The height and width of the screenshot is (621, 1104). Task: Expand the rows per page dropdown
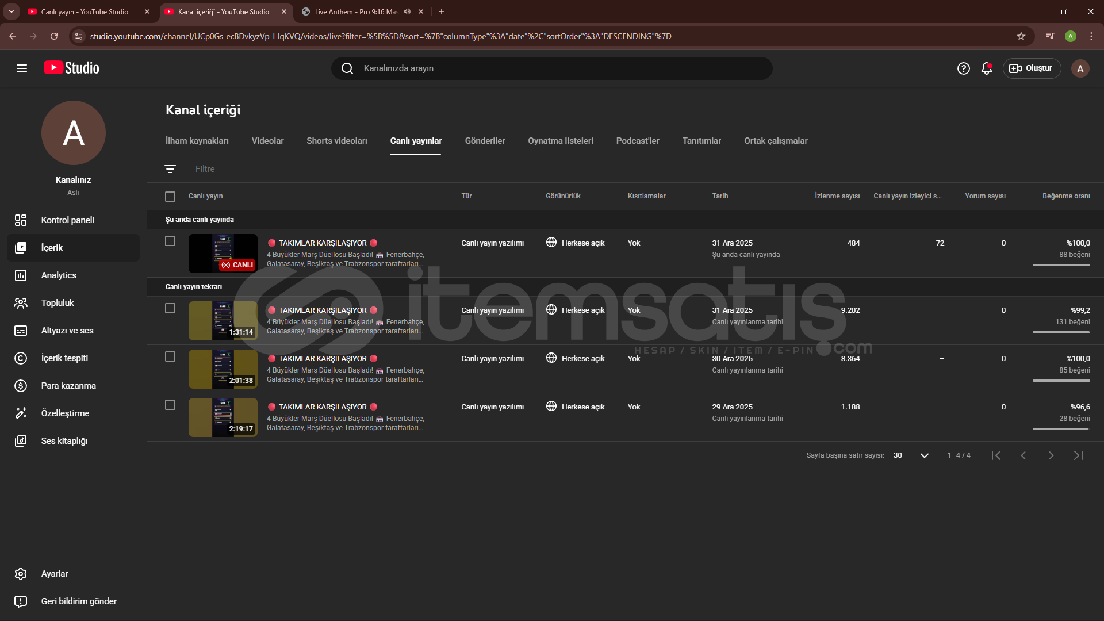click(x=924, y=455)
